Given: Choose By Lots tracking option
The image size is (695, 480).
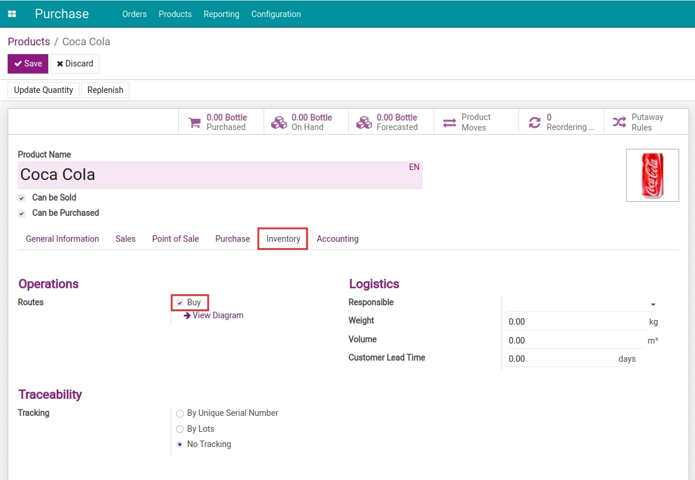Looking at the screenshot, I should click(x=180, y=429).
